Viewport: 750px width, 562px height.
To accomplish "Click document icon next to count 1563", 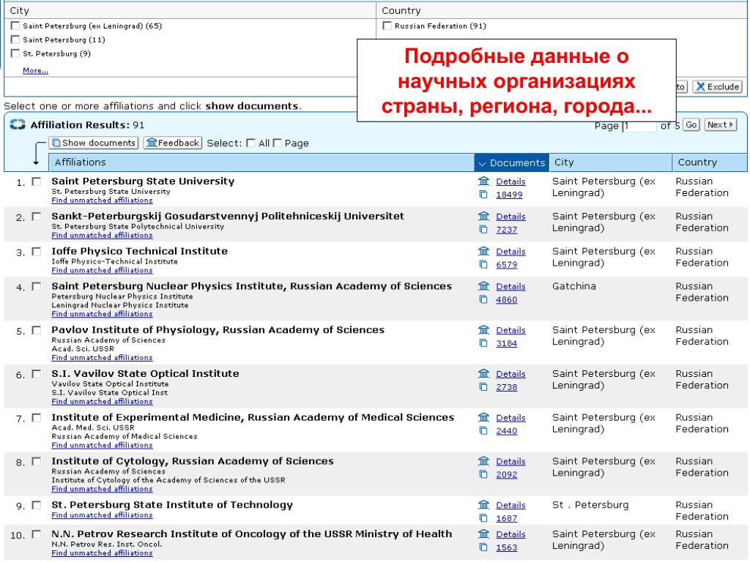I will [x=483, y=547].
